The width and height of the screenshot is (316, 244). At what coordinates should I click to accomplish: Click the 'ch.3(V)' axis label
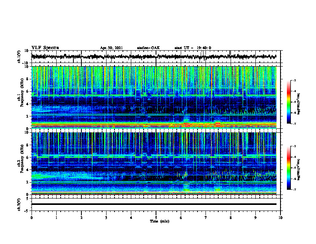(19, 205)
